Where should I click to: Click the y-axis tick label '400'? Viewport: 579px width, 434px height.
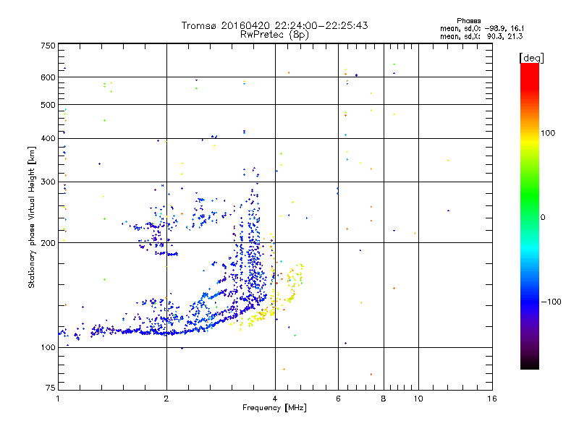pyautogui.click(x=48, y=138)
